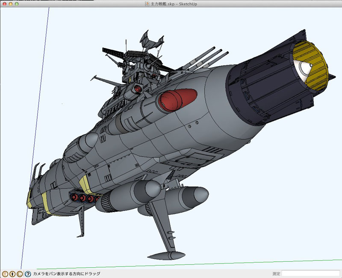The width and height of the screenshot is (342, 278).
Task: Click the document icon in the title bar
Action: (147, 4)
